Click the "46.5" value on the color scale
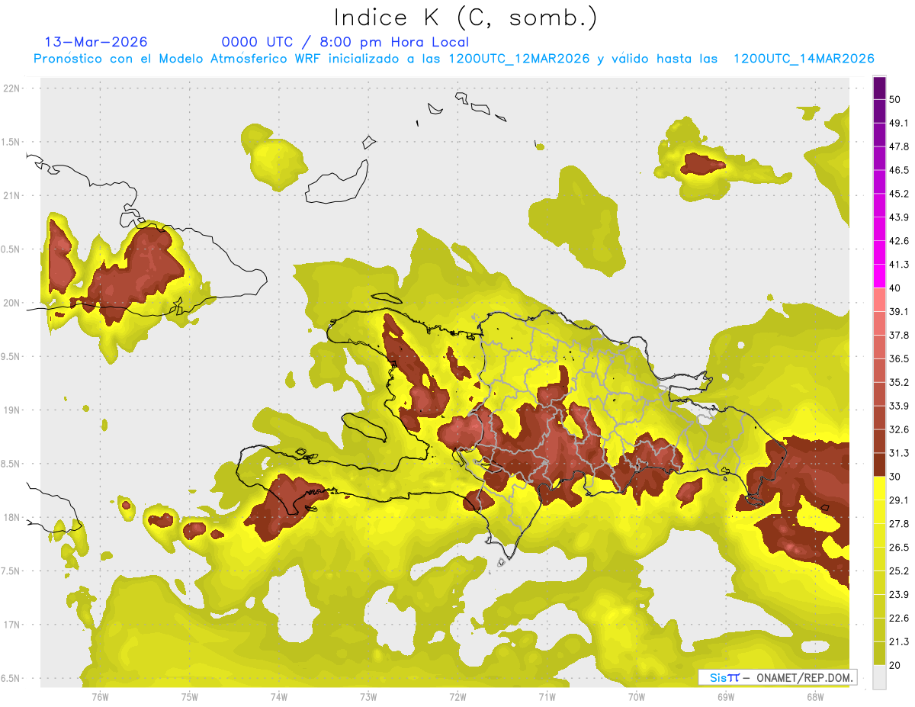The image size is (915, 707). (x=899, y=170)
